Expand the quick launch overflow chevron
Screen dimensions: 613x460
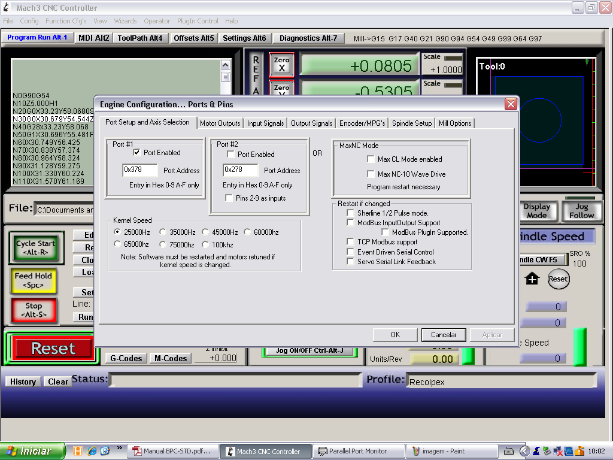120,448
